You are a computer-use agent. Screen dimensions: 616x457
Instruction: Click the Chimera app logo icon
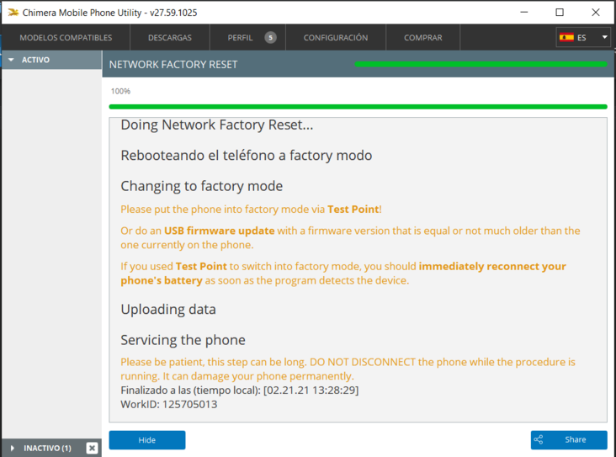click(x=13, y=12)
